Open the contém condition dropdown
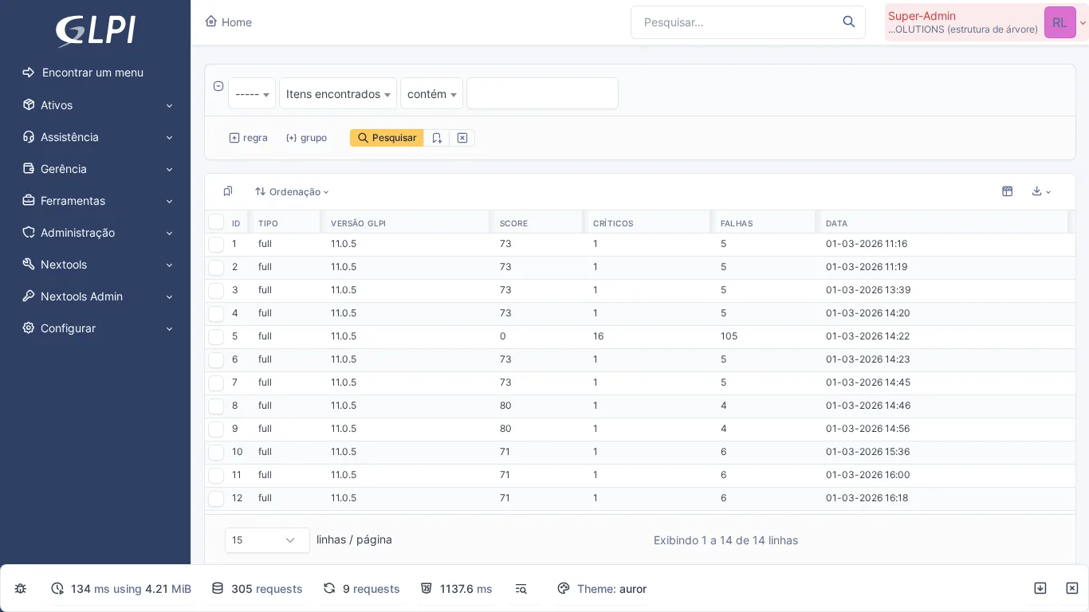The image size is (1089, 612). click(x=431, y=93)
